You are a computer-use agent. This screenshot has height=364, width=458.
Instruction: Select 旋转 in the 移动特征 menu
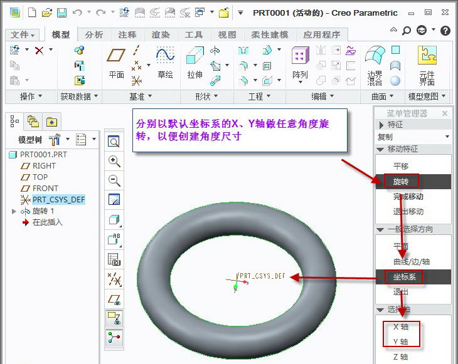413,182
